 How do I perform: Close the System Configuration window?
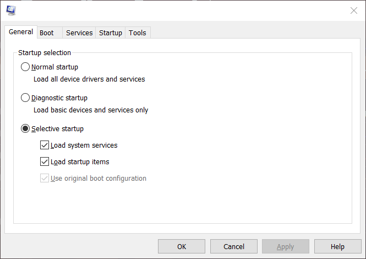coord(354,10)
